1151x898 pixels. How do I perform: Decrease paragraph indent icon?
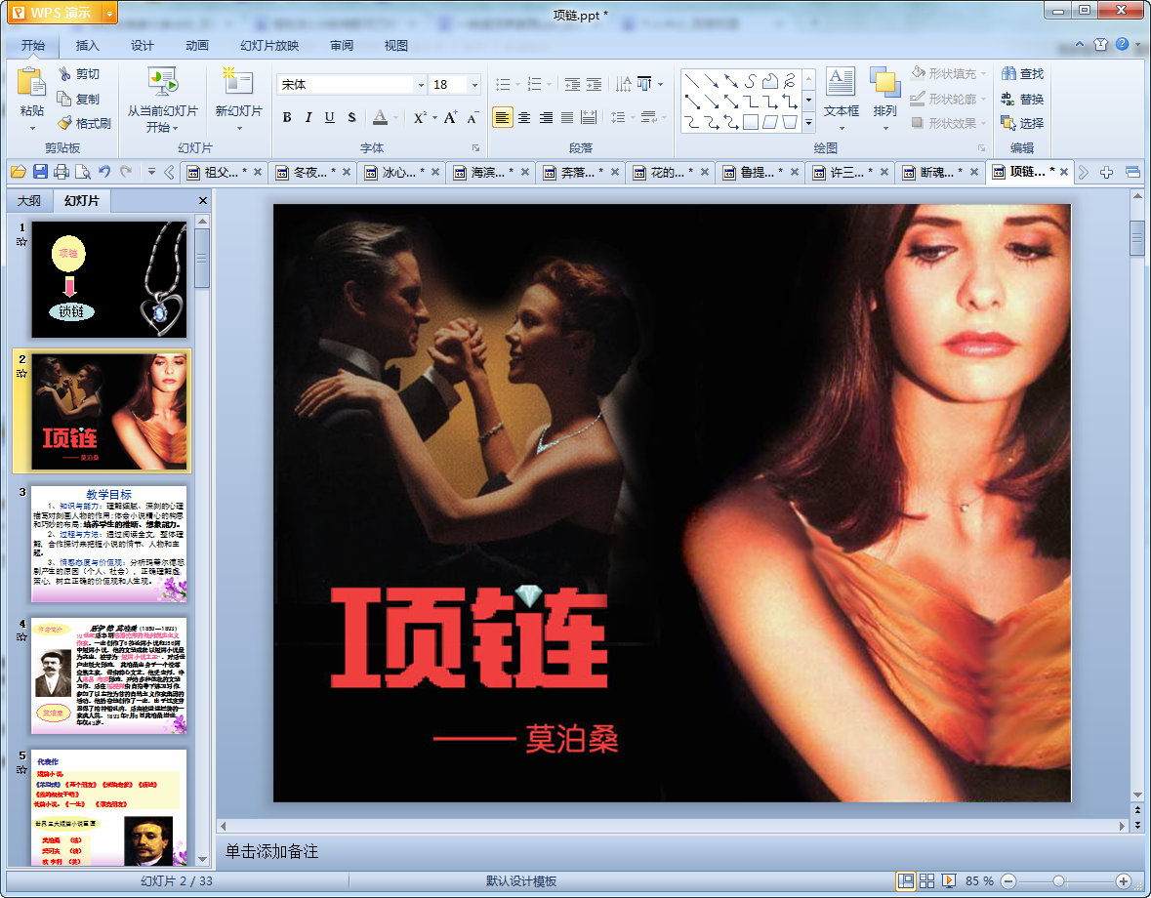tap(572, 84)
